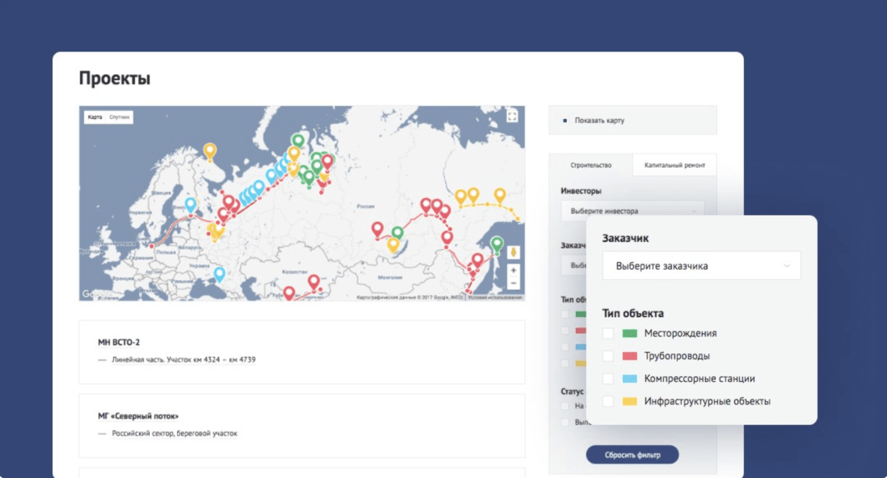Click the МН ВСТО-2 project title

point(119,342)
